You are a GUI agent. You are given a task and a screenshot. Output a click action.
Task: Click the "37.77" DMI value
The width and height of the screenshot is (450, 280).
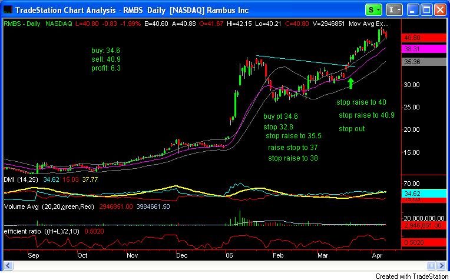tap(90, 179)
